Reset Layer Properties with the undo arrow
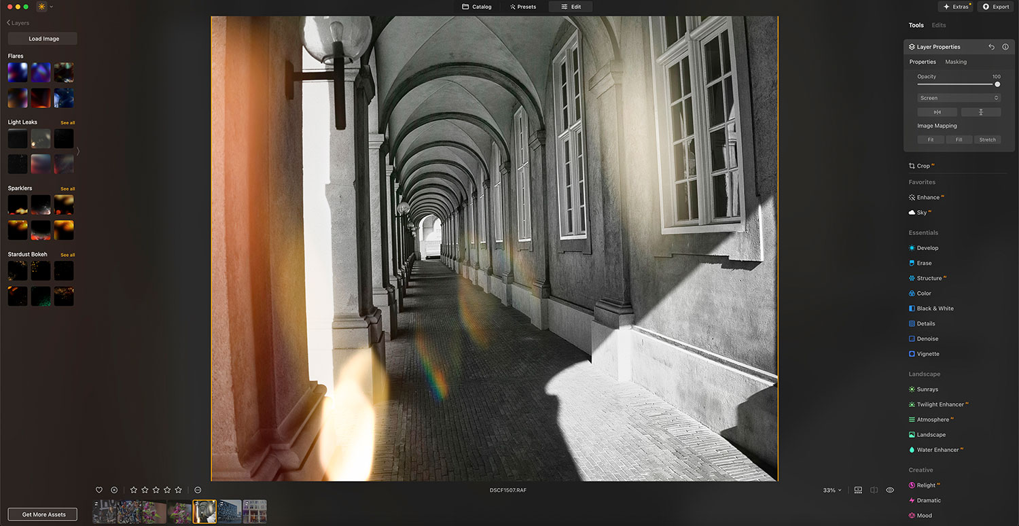This screenshot has width=1019, height=526. pos(991,47)
